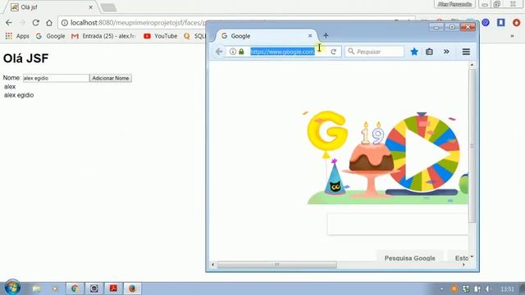Reload the page in Firefox
Screen dimensions: 525x295
pyautogui.click(x=334, y=52)
